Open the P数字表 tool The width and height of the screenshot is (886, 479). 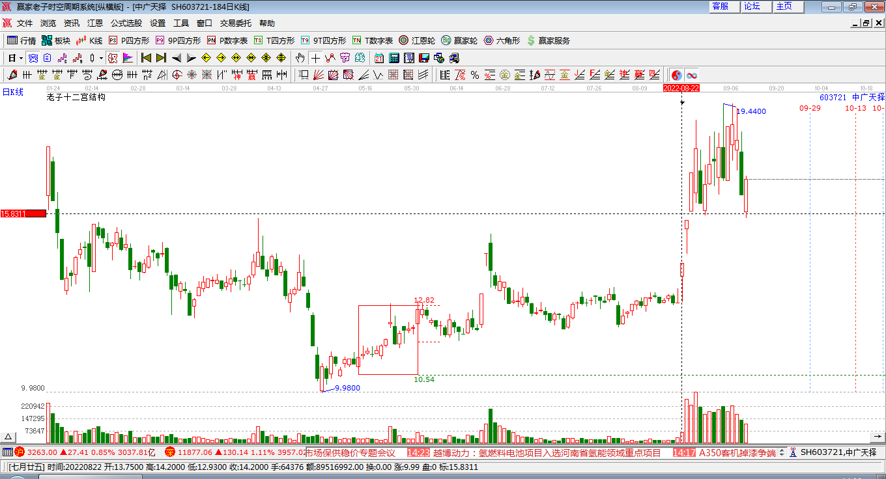pyautogui.click(x=227, y=40)
